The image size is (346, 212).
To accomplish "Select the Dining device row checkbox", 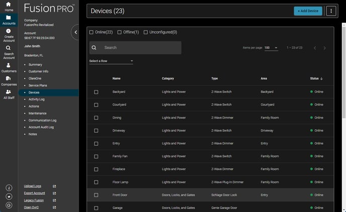I will pyautogui.click(x=96, y=118).
